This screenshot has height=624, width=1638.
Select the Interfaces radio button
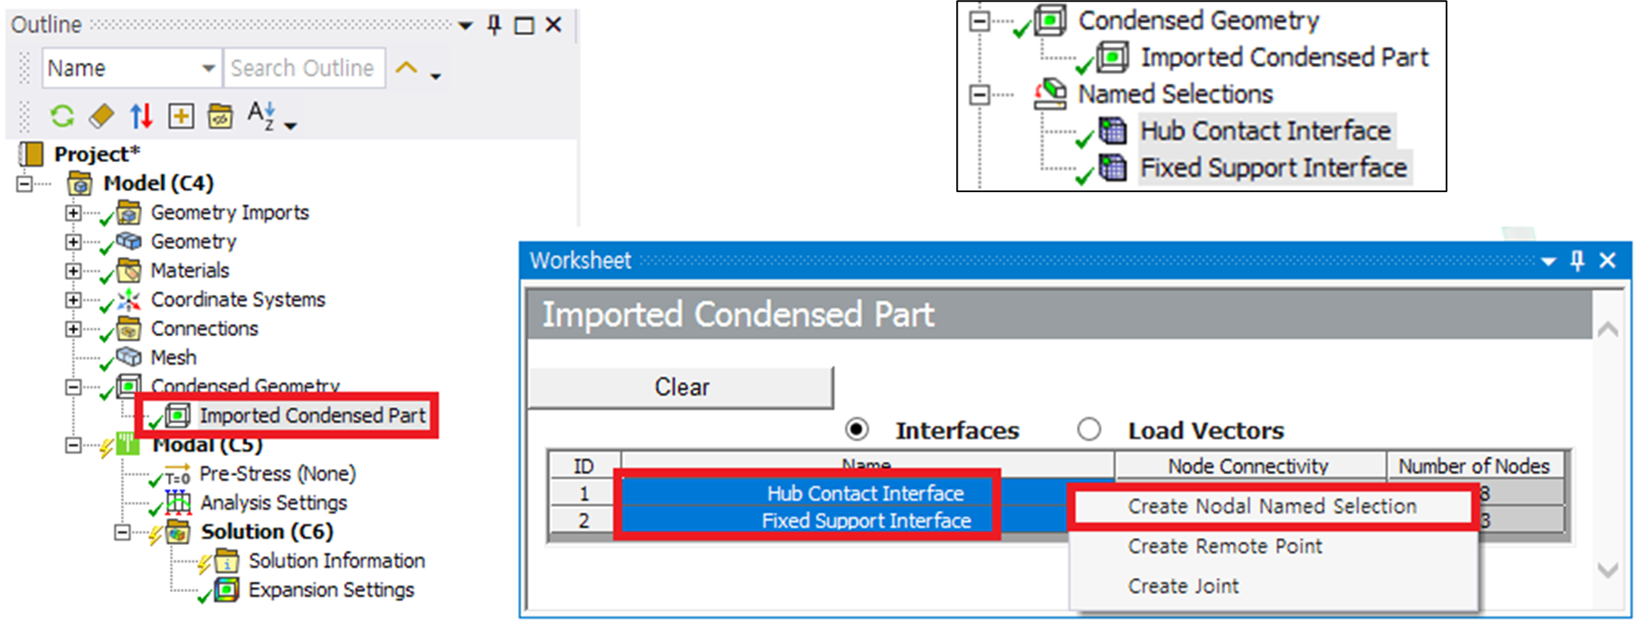tap(857, 429)
